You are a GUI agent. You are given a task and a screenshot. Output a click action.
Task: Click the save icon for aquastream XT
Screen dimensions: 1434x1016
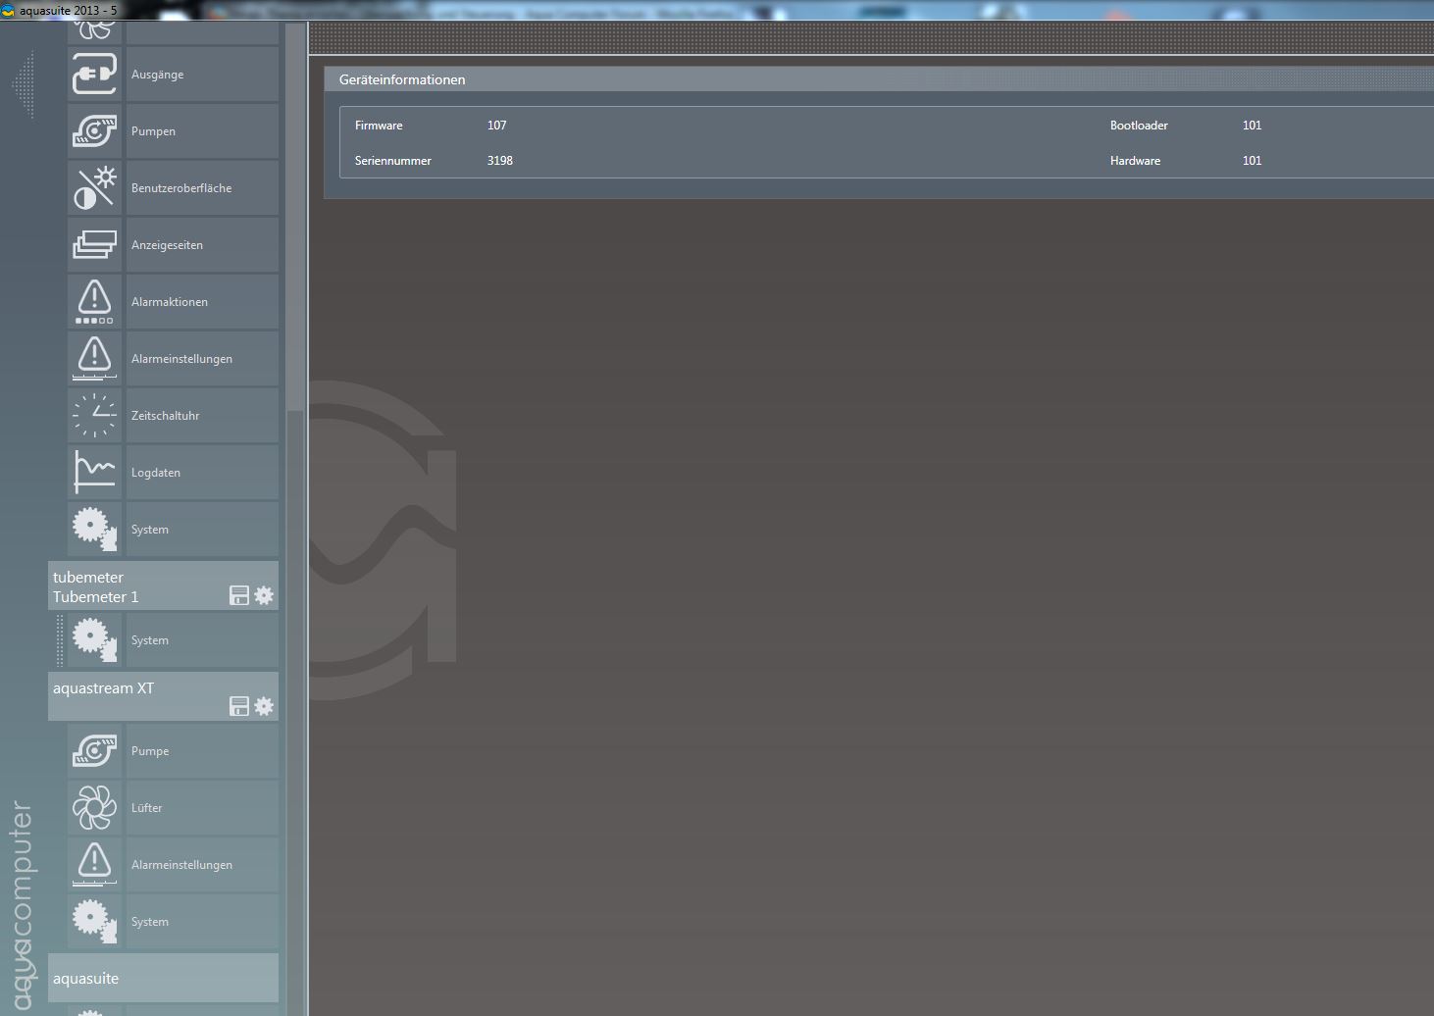239,706
